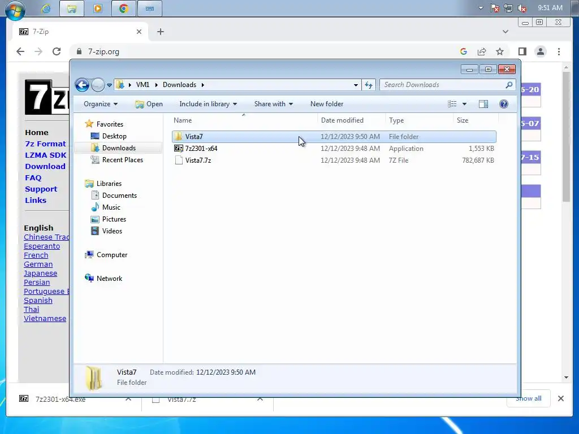
Task: Select Downloads in the Favorites list
Action: pos(119,148)
